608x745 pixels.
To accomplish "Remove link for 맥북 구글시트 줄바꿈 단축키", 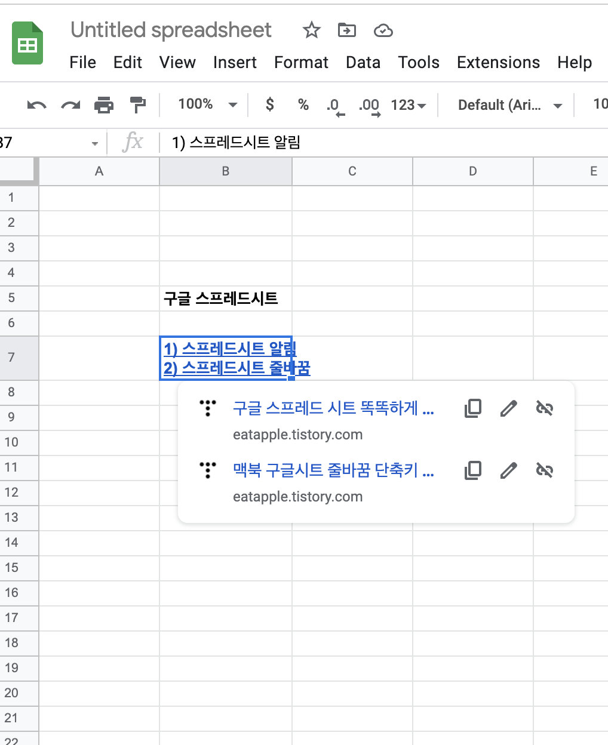I will click(545, 470).
